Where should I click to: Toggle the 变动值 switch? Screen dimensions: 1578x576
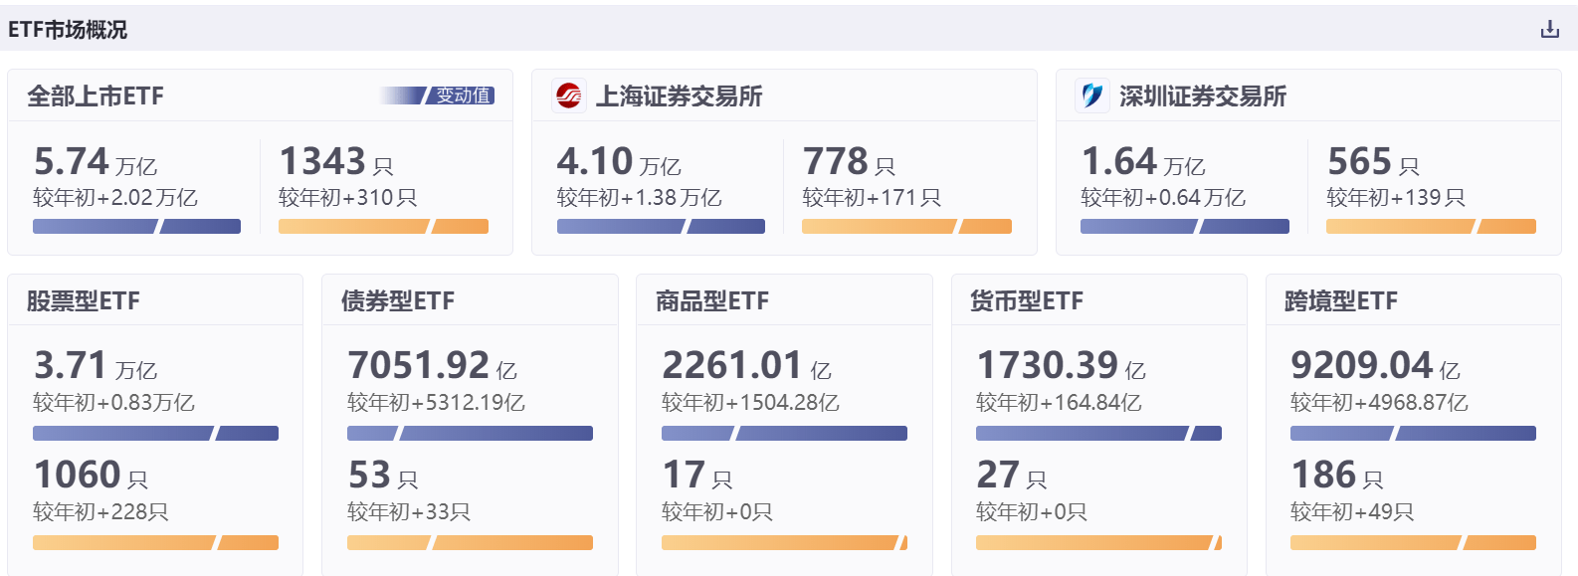(438, 96)
